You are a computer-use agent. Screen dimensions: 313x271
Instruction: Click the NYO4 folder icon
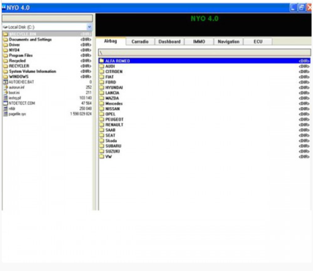pyautogui.click(x=5, y=50)
